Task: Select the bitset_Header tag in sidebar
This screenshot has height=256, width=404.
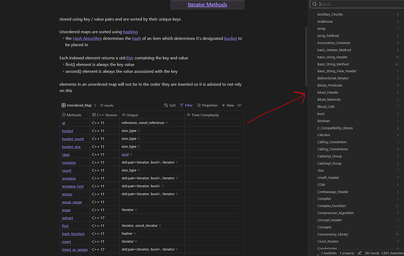Action: [x=328, y=92]
